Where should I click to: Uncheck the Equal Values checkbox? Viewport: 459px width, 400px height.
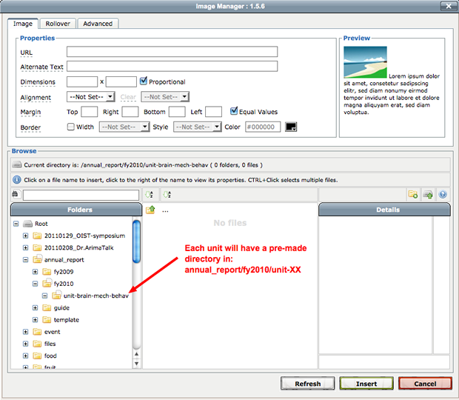(x=234, y=112)
